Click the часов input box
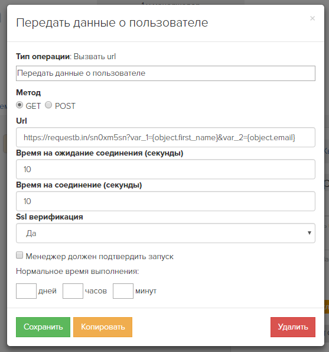Viewport: 329px width, 352px height. coord(73,291)
